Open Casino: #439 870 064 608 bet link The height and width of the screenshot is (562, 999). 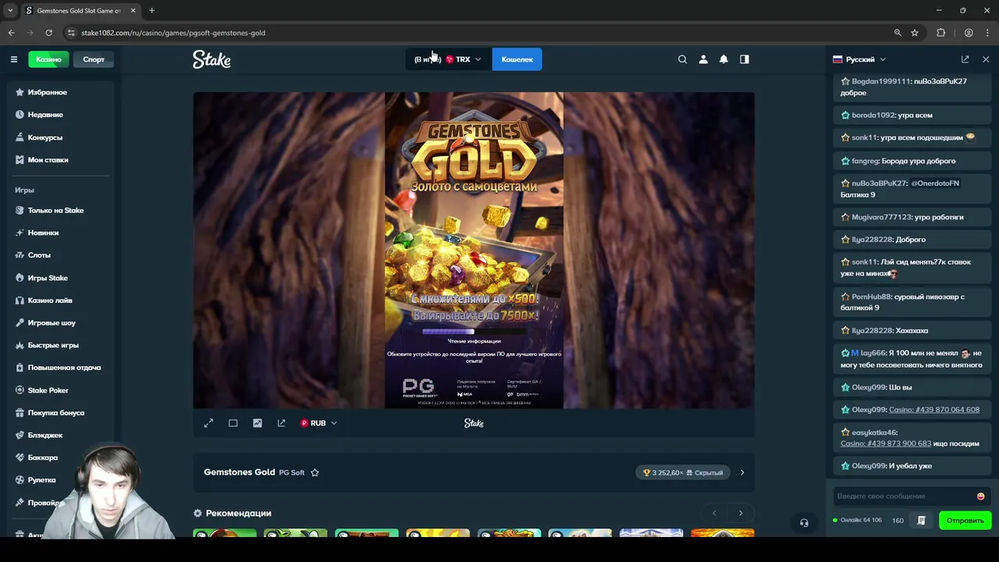934,410
